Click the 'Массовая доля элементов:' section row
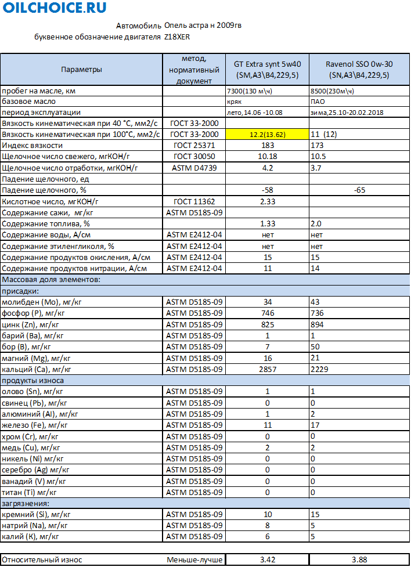Image resolution: width=411 pixels, height=567 pixels. [x=205, y=280]
